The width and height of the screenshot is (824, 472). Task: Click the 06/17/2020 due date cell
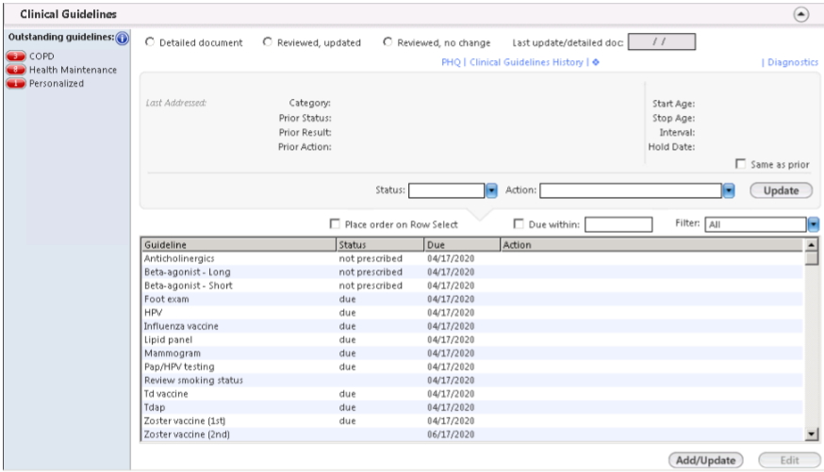(451, 434)
